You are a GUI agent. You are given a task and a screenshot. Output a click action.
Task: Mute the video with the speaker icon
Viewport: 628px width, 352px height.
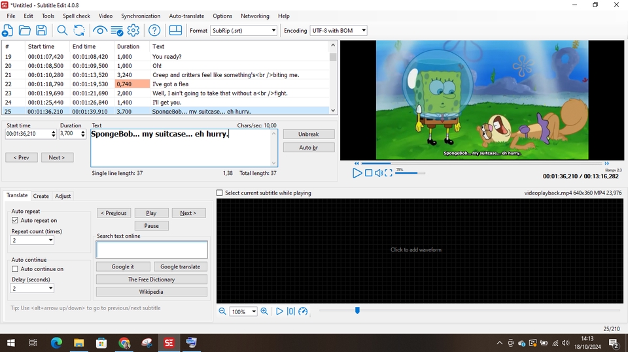pos(379,173)
